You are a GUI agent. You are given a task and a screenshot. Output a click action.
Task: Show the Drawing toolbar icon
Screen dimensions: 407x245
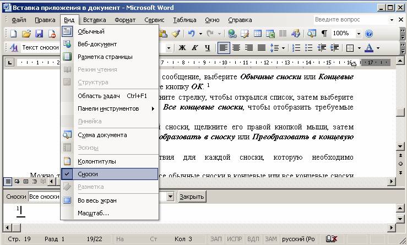(x=295, y=34)
